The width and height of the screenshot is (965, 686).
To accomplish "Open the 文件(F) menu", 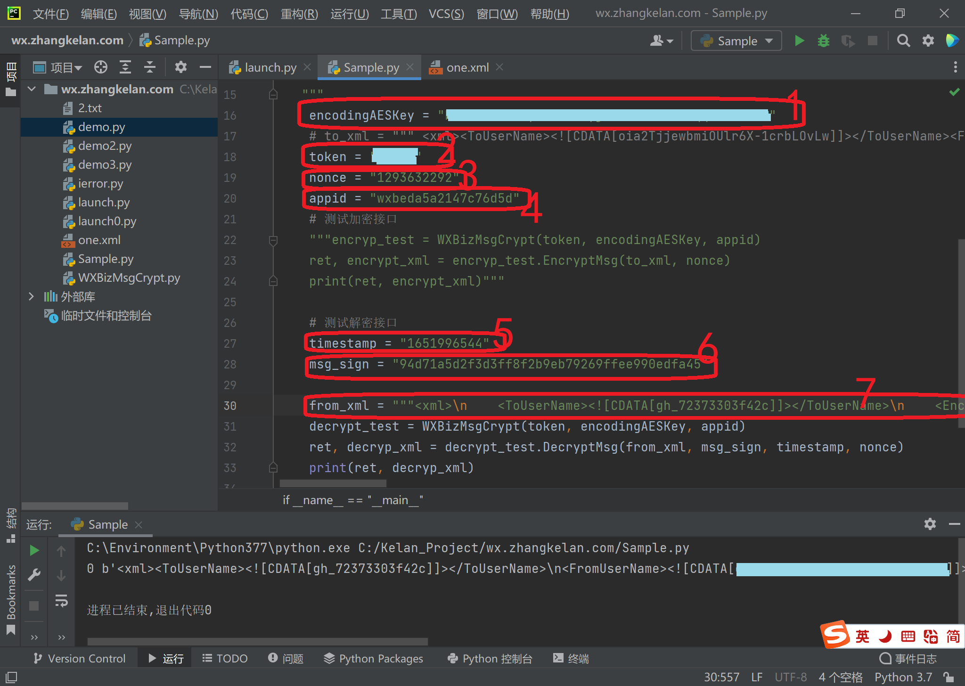I will point(50,14).
